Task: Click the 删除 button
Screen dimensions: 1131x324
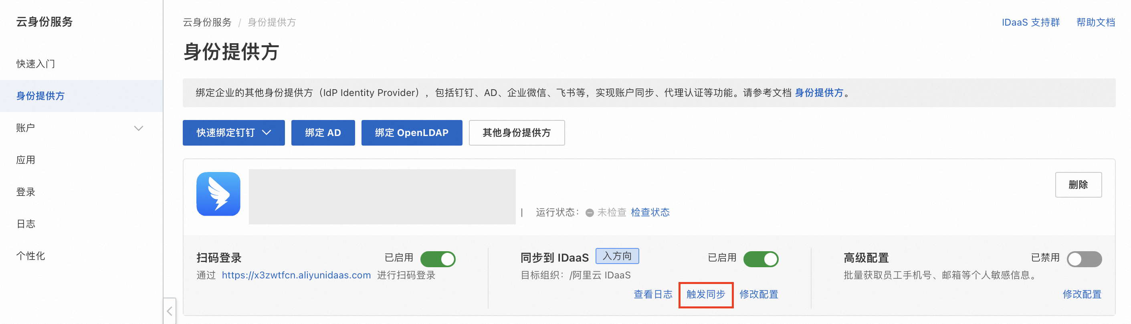Action: [x=1078, y=184]
